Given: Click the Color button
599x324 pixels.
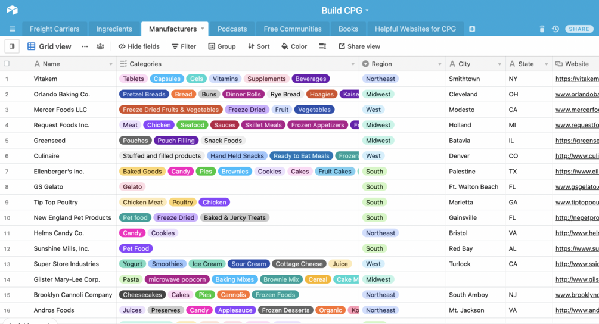Looking at the screenshot, I should point(294,46).
